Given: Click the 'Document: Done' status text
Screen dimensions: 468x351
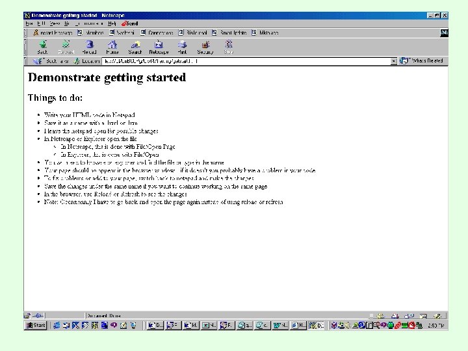Looking at the screenshot, I should click(x=104, y=316).
